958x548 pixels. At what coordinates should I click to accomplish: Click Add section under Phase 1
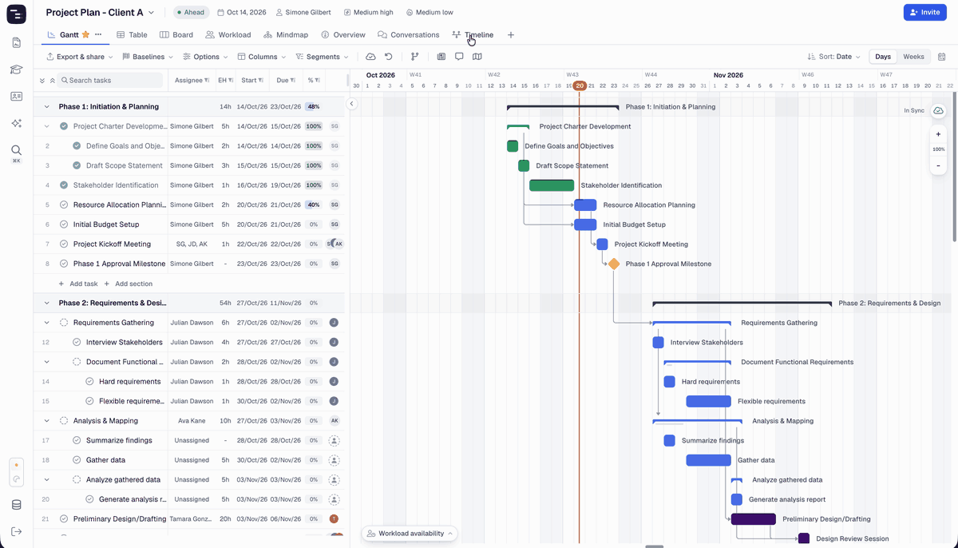[x=128, y=284]
